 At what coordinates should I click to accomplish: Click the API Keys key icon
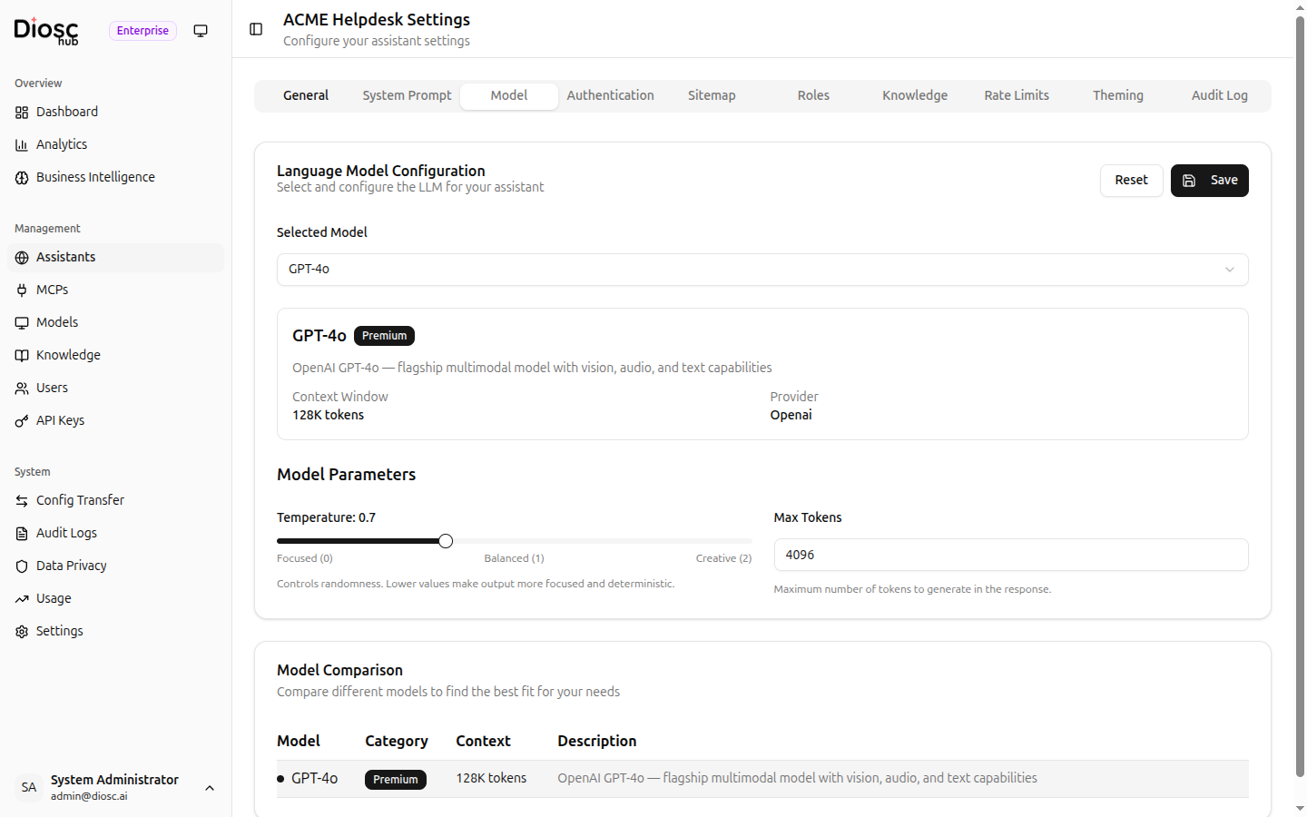point(22,421)
